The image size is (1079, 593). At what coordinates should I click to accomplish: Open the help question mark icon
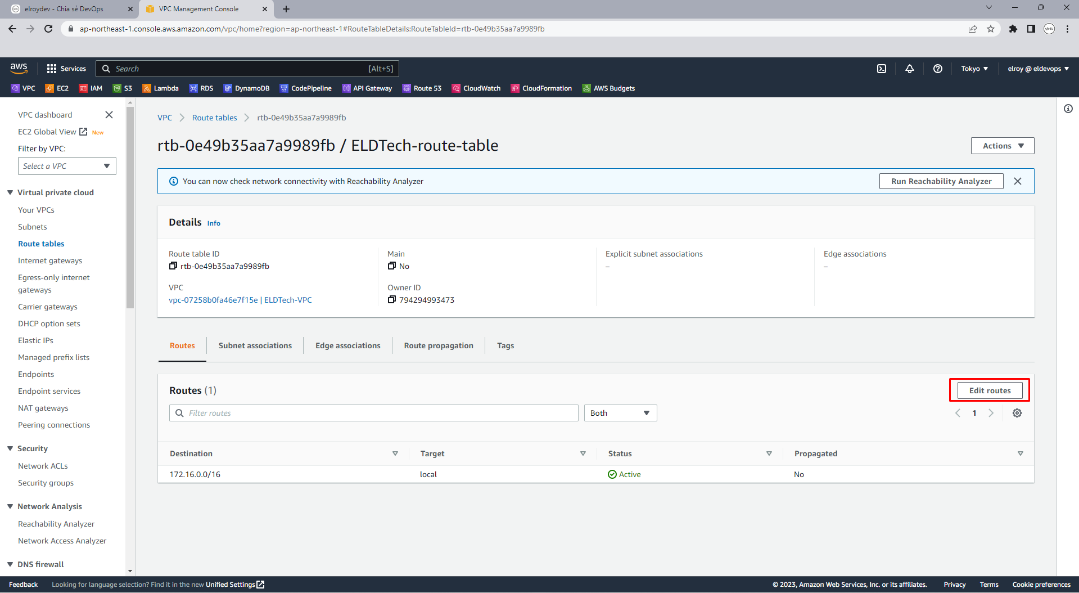937,69
